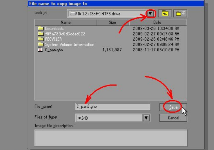Viewport: 214px width, 150px height.
Task: Click the drive icon in Look in box
Action: (73, 14)
